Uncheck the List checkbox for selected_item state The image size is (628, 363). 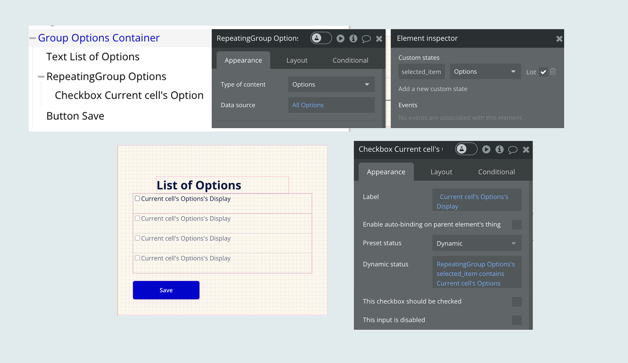(x=543, y=72)
